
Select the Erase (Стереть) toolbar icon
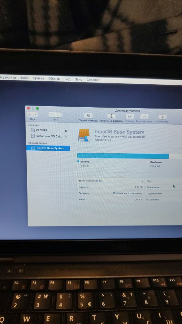[130, 116]
